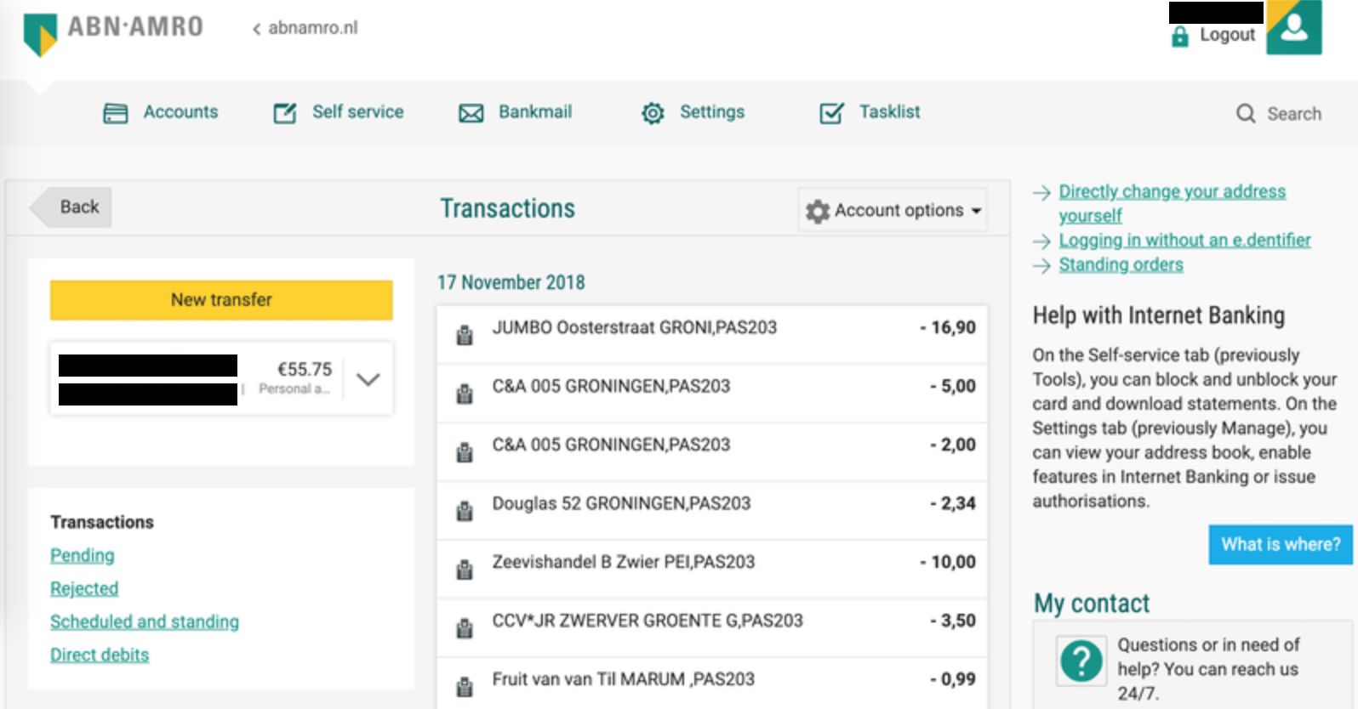Open Logging in without an e.dentifier link

pyautogui.click(x=1184, y=241)
